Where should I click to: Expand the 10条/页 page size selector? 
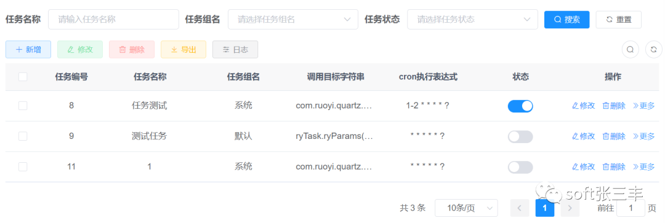tap(466, 208)
